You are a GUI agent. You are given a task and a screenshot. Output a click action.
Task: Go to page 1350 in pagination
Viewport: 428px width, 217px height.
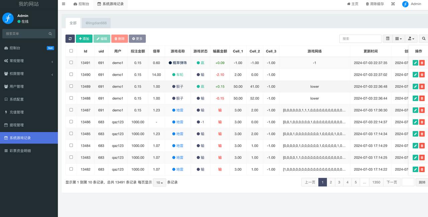[x=376, y=182]
